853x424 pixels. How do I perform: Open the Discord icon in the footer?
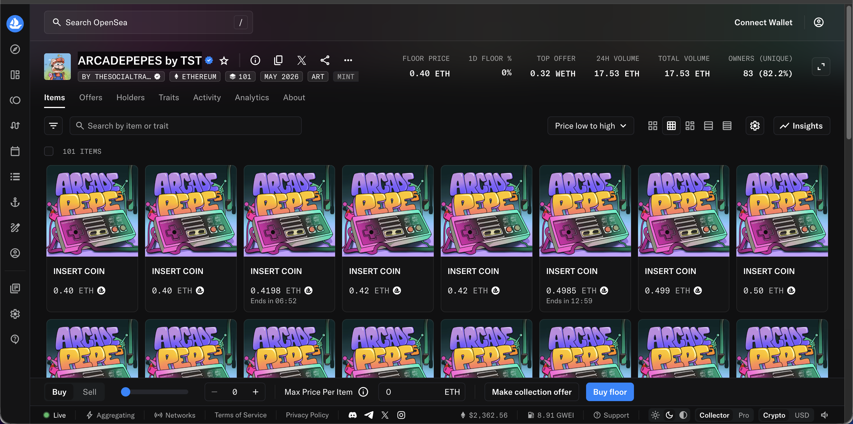click(353, 415)
